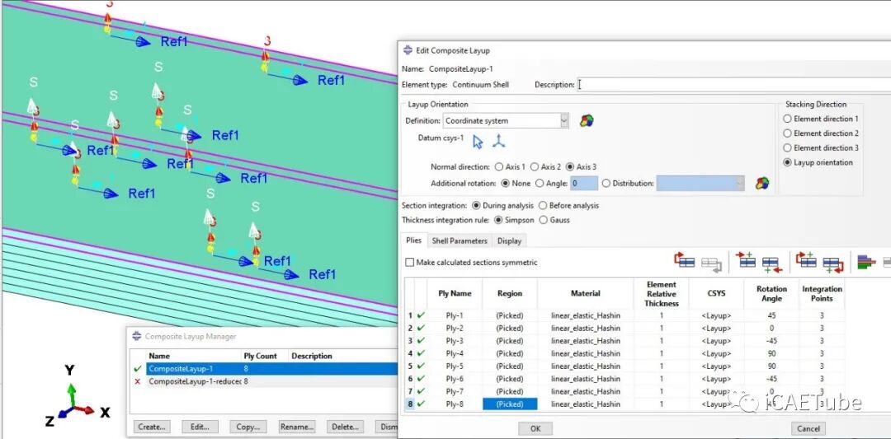Image resolution: width=891 pixels, height=439 pixels.
Task: Select CompositeLayup-1 row in manager list
Action: pyautogui.click(x=272, y=369)
